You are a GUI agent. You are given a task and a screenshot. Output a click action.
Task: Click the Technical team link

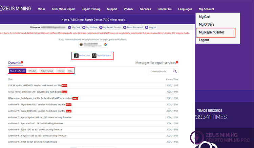(104, 55)
